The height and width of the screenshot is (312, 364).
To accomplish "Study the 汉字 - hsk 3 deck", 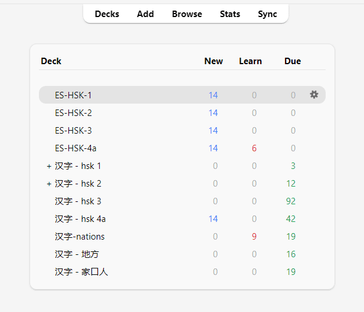I will [x=78, y=201].
